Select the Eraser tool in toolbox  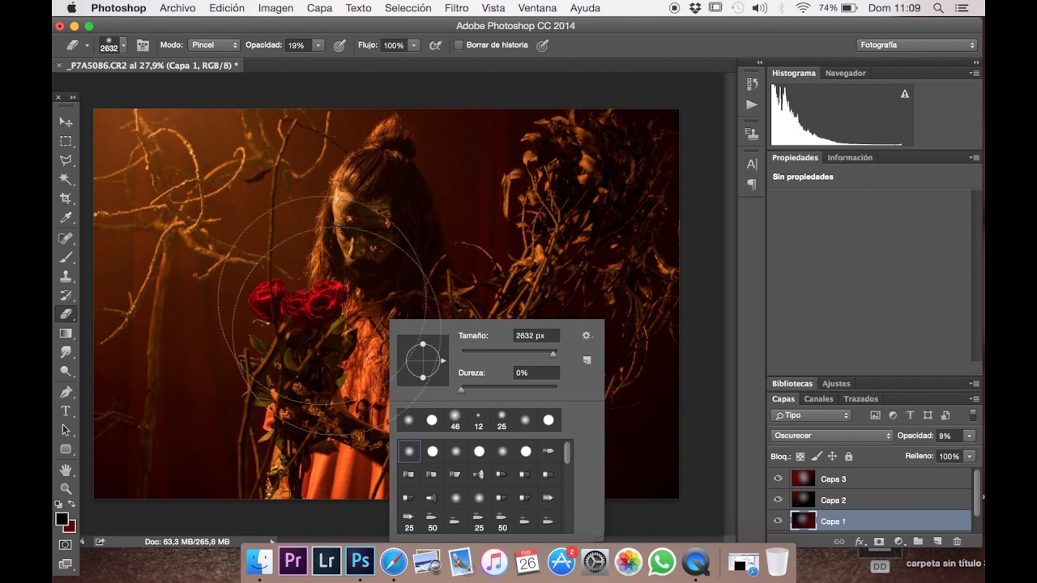pos(66,314)
